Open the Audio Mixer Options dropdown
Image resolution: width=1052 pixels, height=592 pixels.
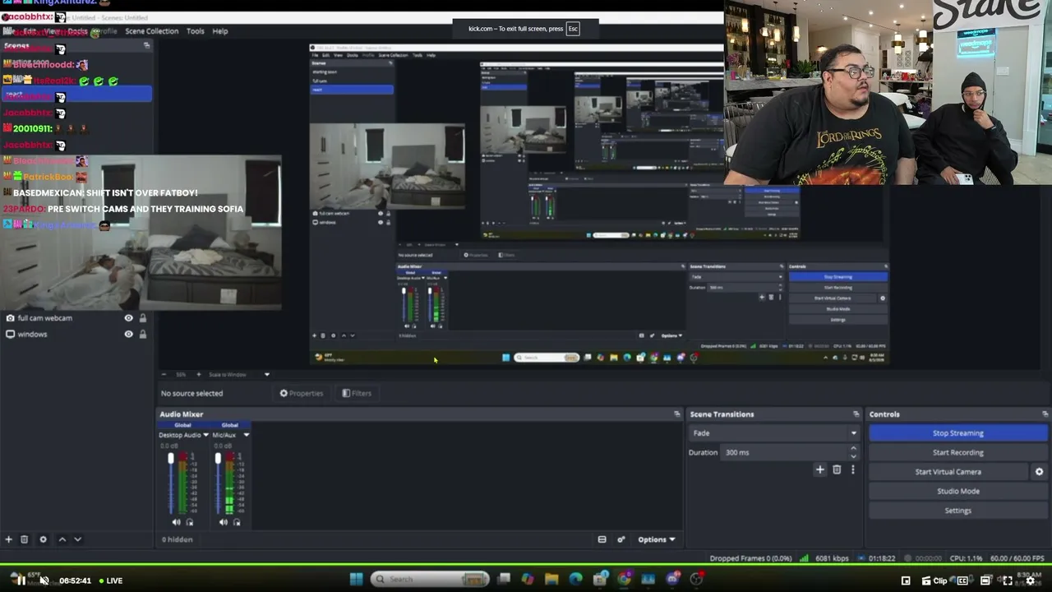point(656,539)
